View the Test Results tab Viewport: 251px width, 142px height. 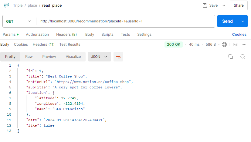(x=70, y=45)
